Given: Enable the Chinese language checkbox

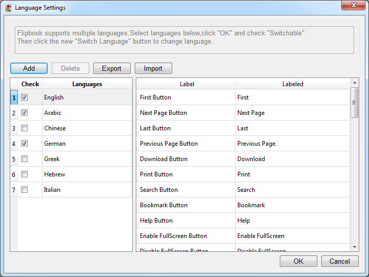Looking at the screenshot, I should pyautogui.click(x=25, y=128).
